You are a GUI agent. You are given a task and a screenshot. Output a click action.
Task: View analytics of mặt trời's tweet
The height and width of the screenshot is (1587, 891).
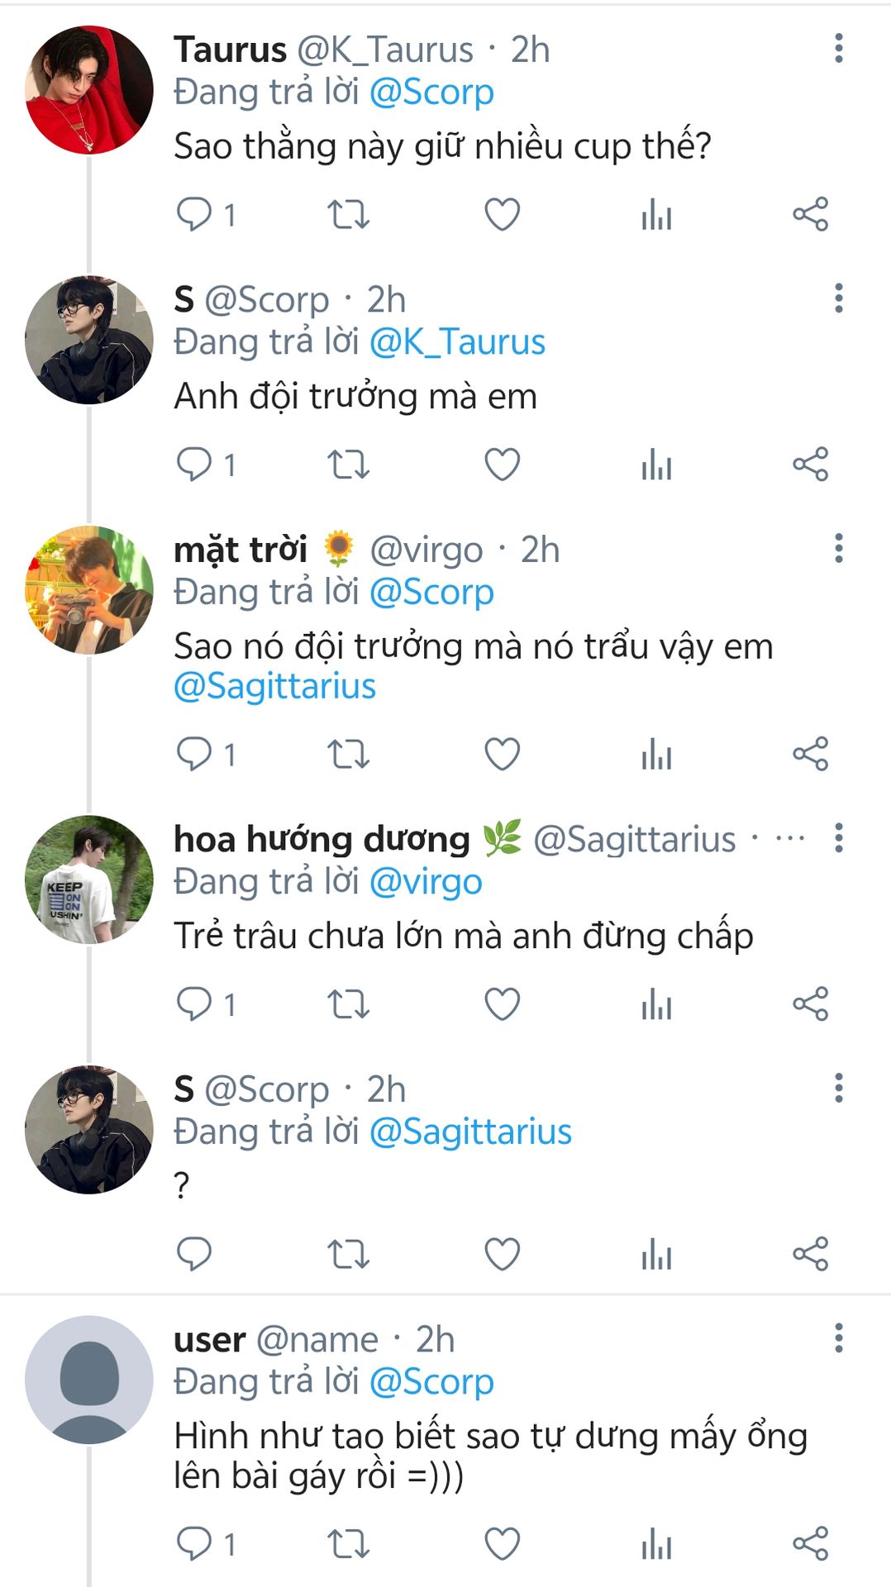tap(656, 755)
